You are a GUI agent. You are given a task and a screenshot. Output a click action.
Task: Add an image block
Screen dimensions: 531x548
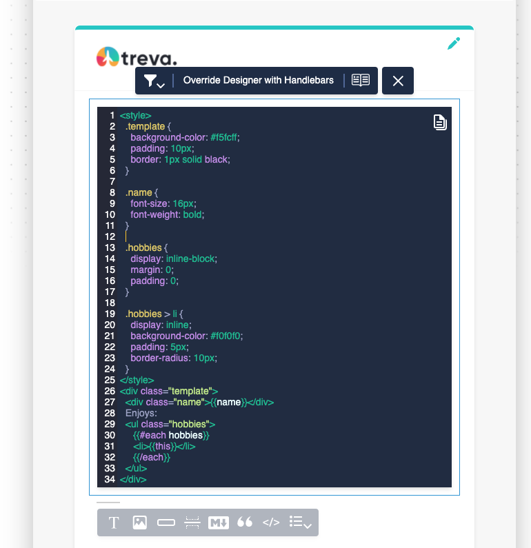(140, 522)
